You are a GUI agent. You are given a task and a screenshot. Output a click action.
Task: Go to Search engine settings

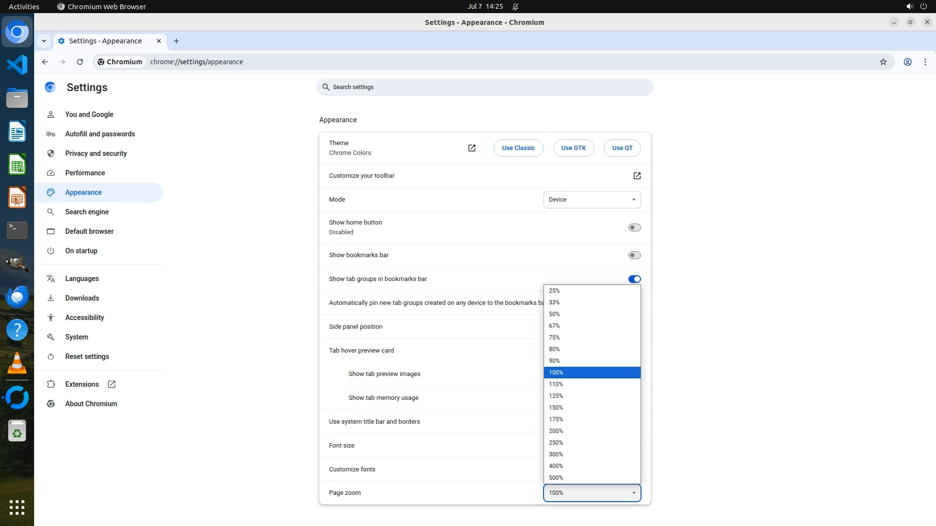87,212
